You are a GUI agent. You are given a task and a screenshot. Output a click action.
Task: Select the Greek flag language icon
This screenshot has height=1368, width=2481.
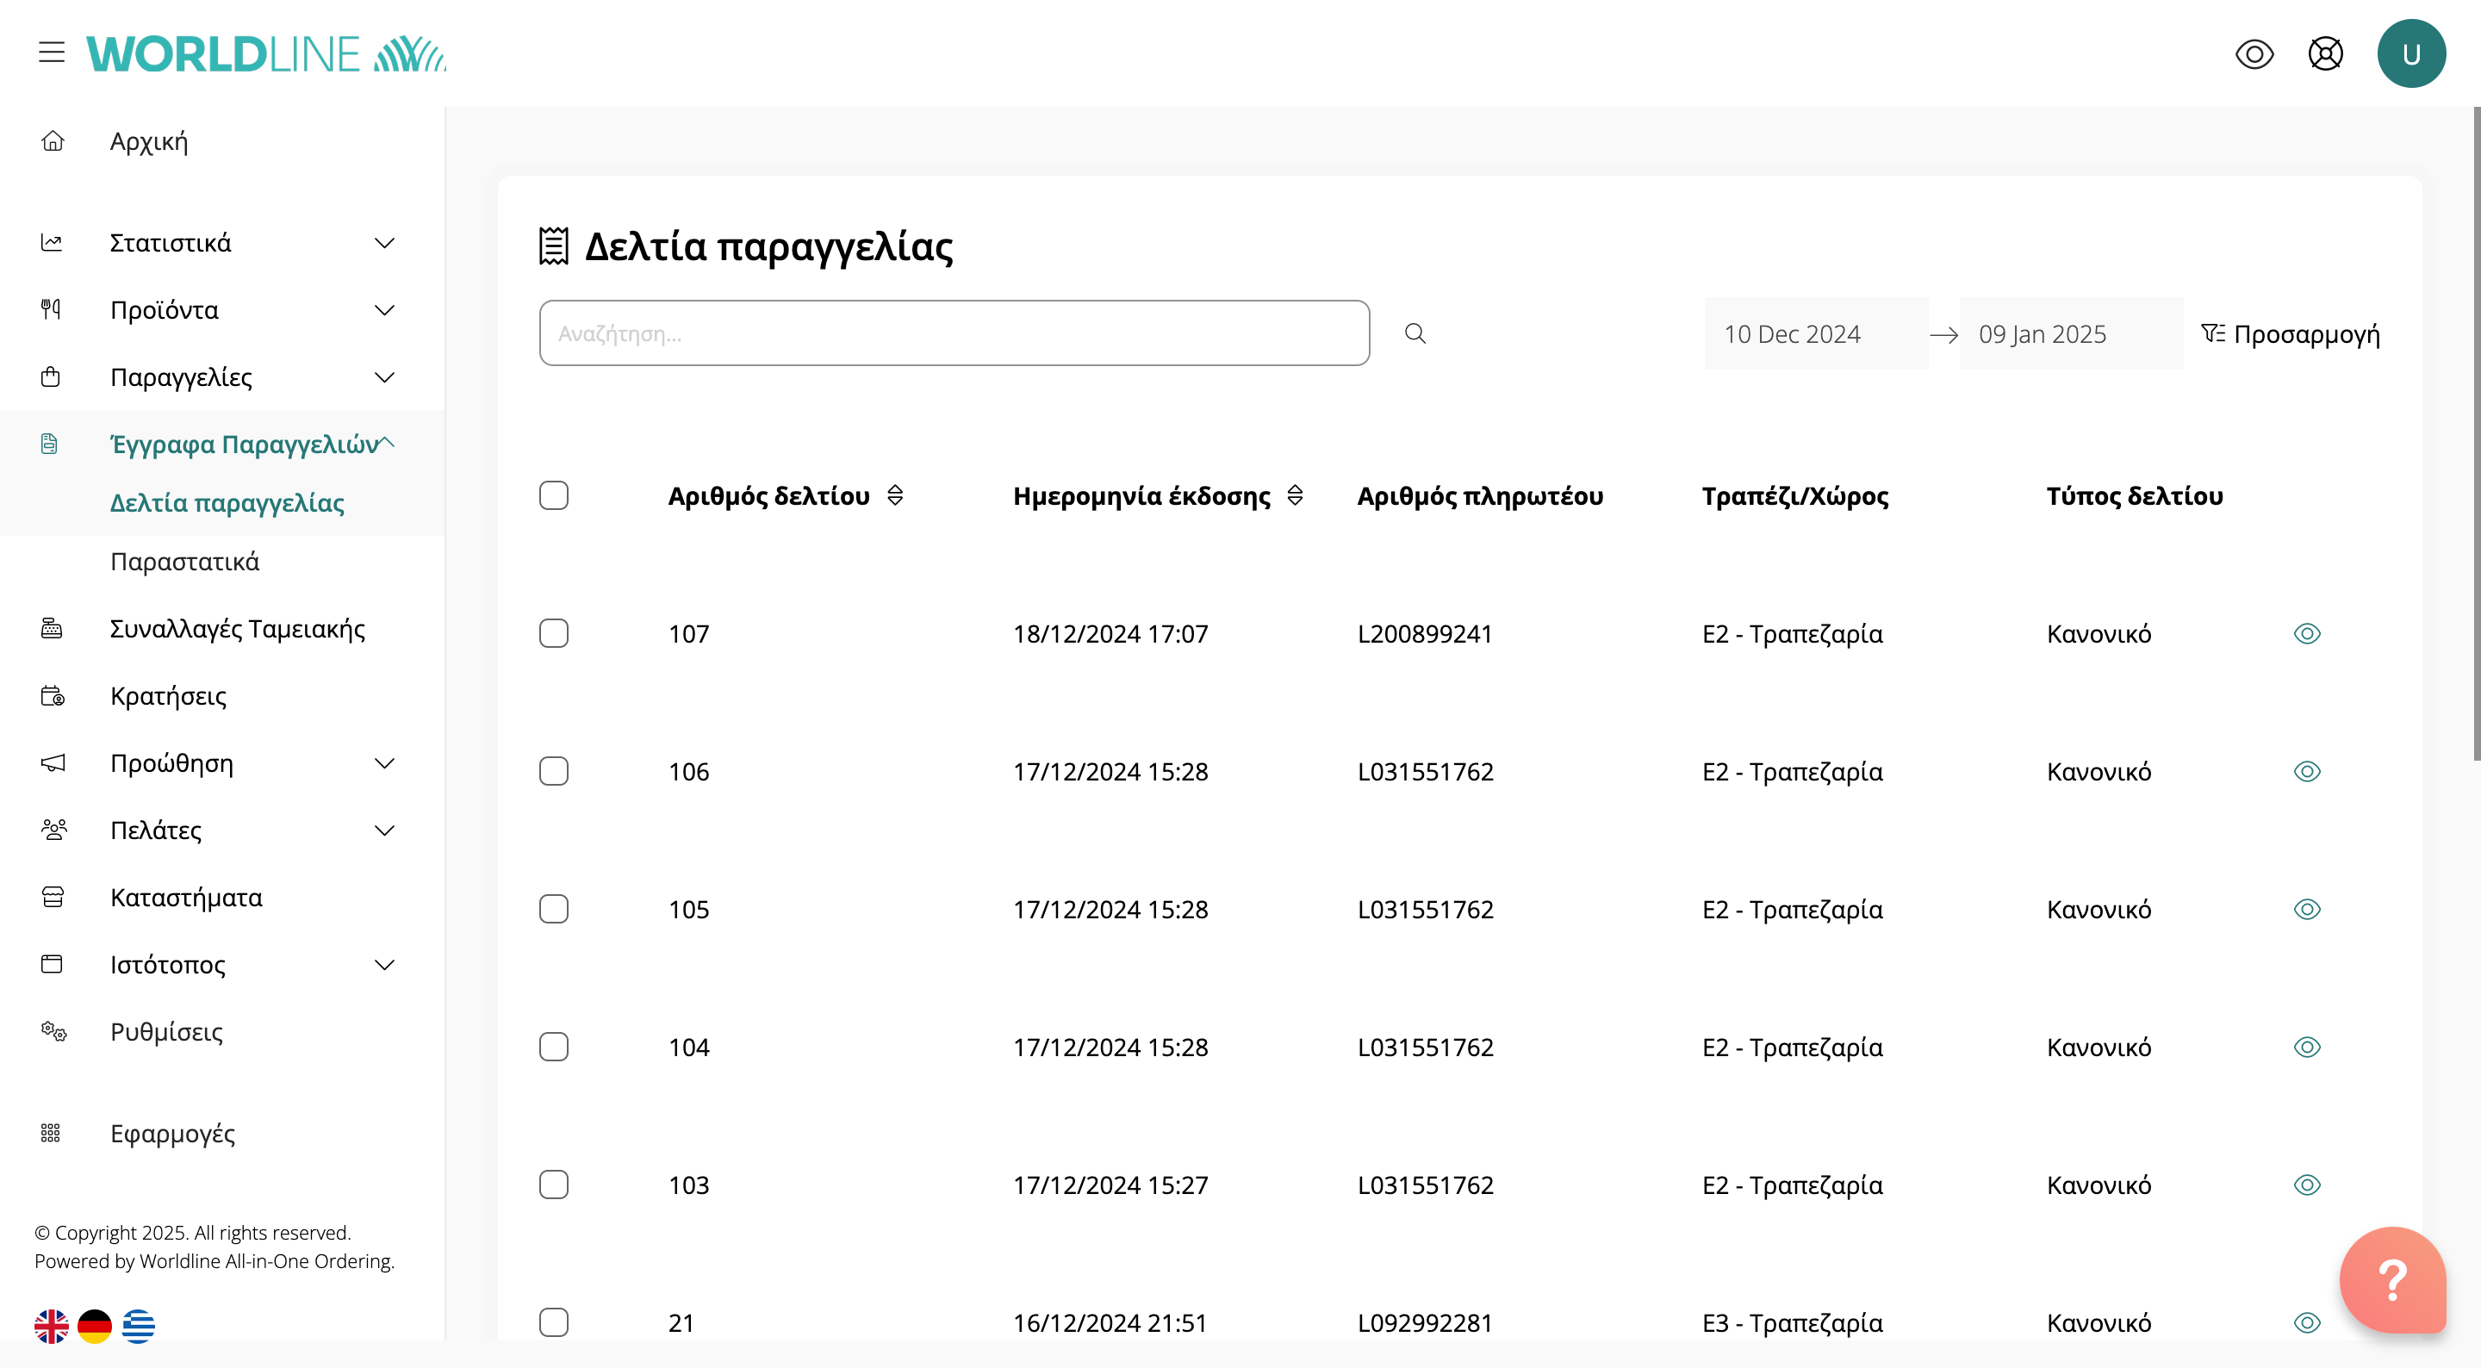[x=139, y=1326]
